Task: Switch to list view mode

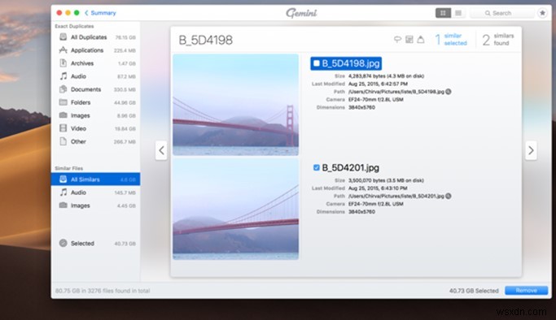Action: [x=458, y=13]
